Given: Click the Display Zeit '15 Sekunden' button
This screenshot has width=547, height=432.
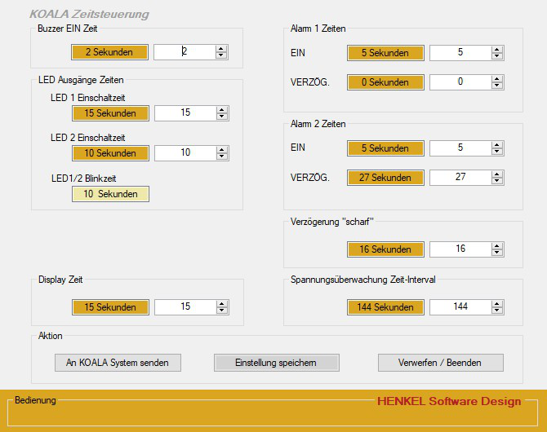Looking at the screenshot, I should 109,306.
